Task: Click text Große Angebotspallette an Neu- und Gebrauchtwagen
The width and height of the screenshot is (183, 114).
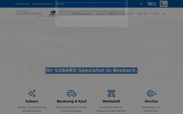Action: click(72, 109)
